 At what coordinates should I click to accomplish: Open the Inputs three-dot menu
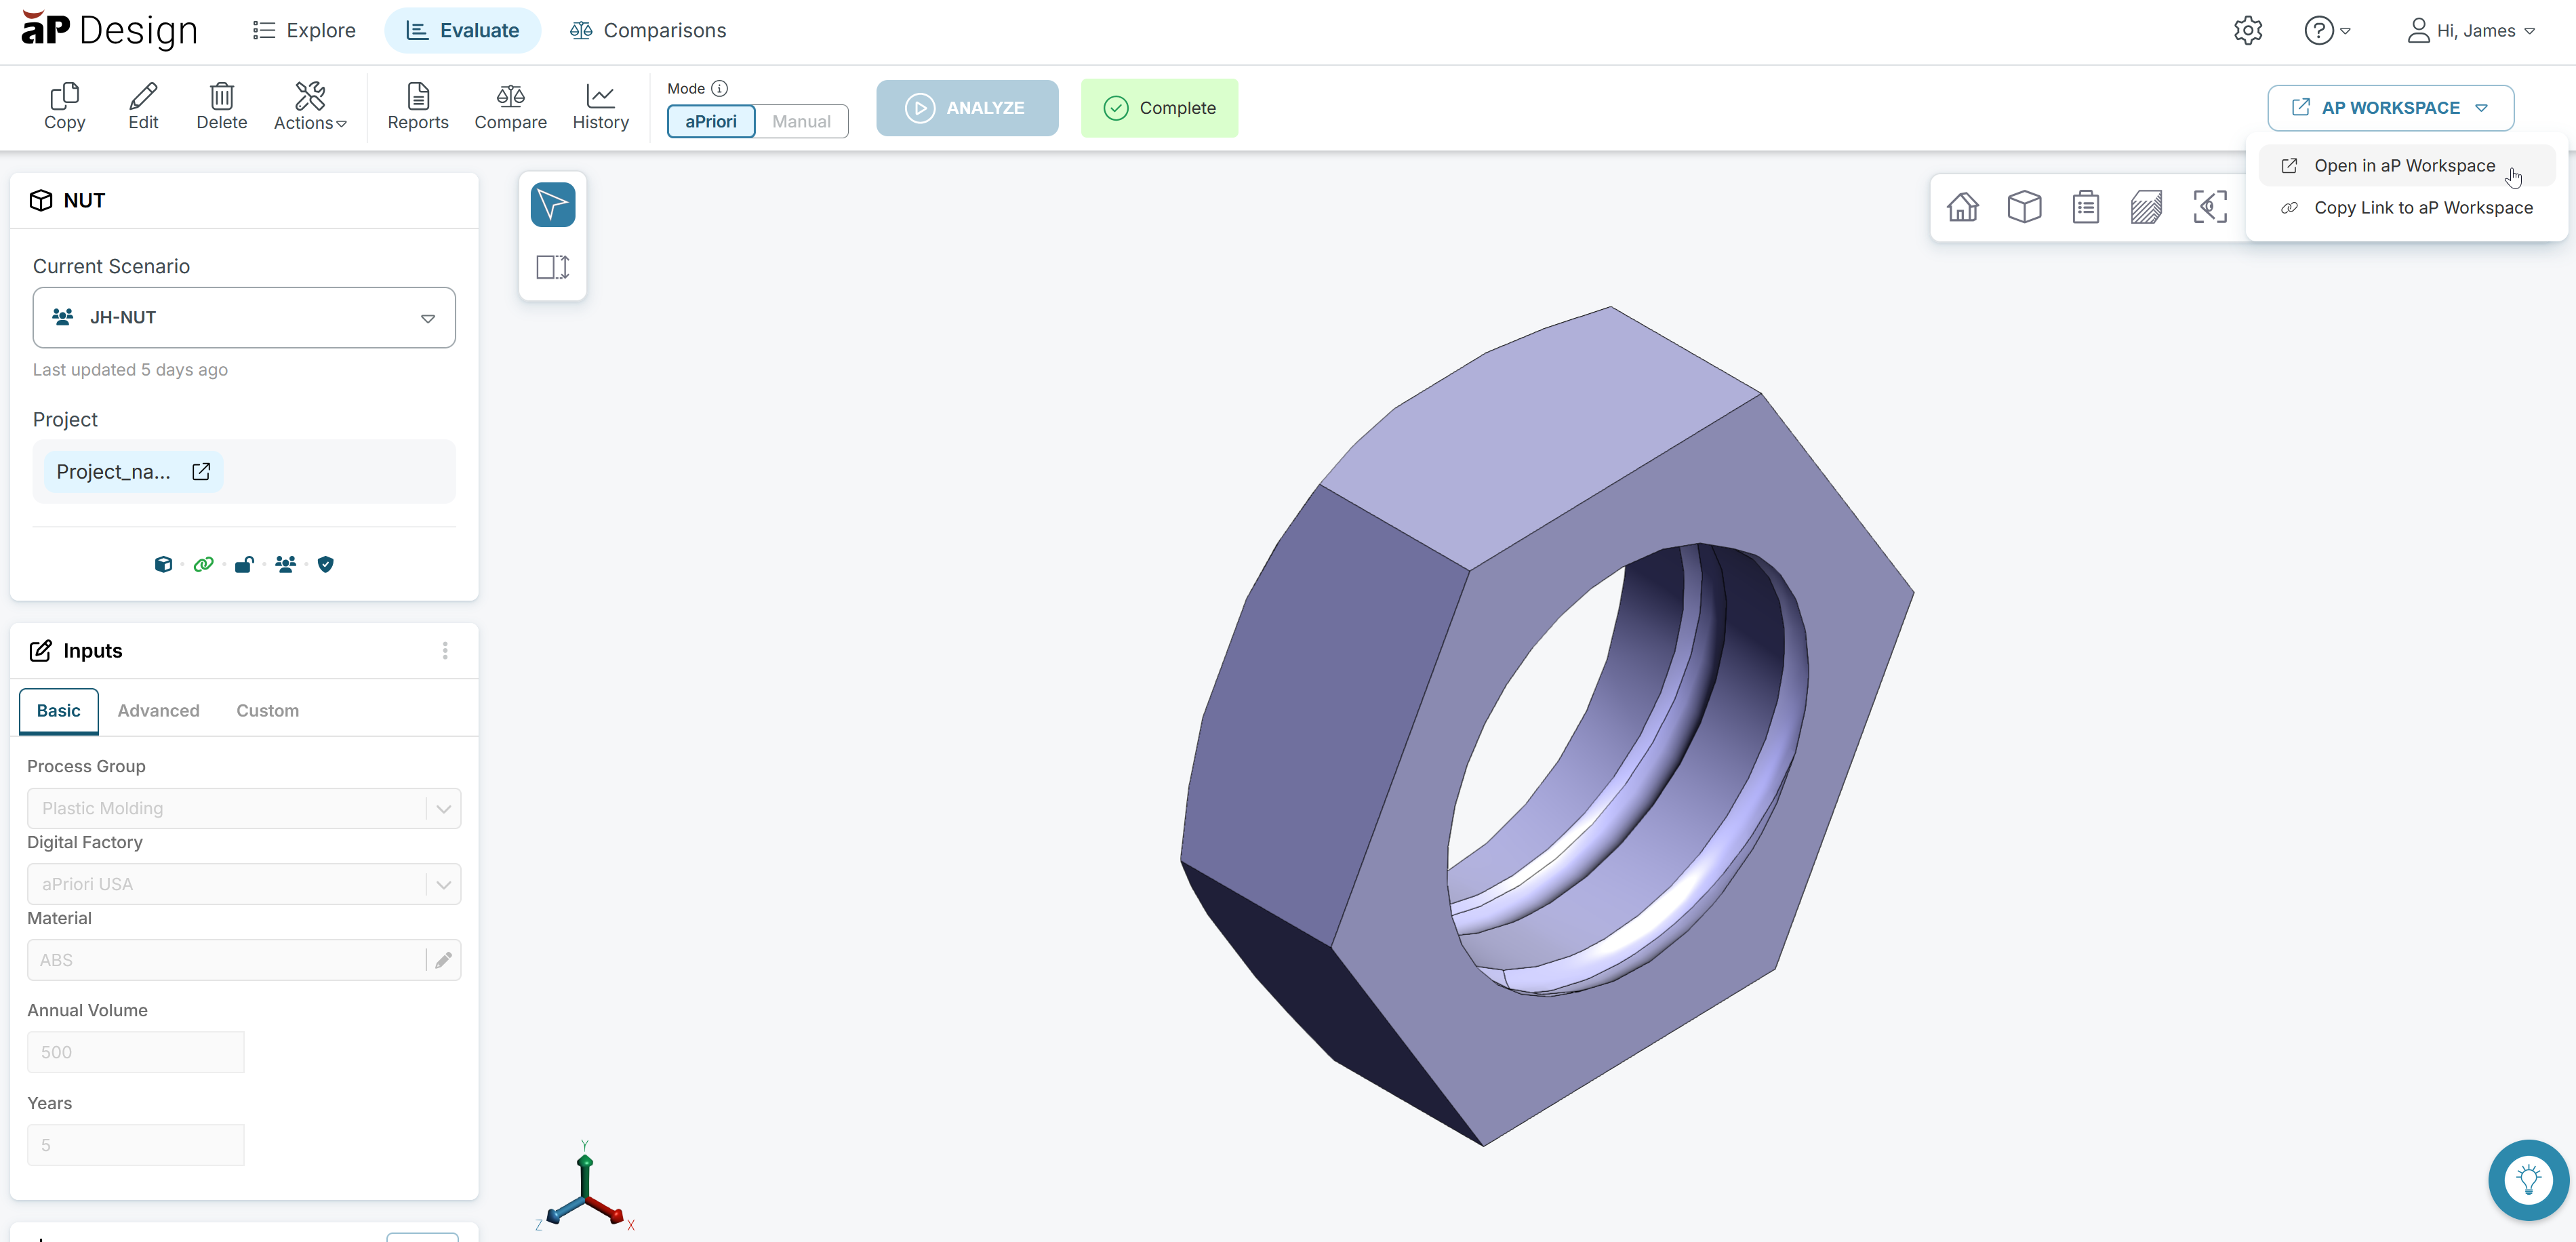[x=445, y=651]
